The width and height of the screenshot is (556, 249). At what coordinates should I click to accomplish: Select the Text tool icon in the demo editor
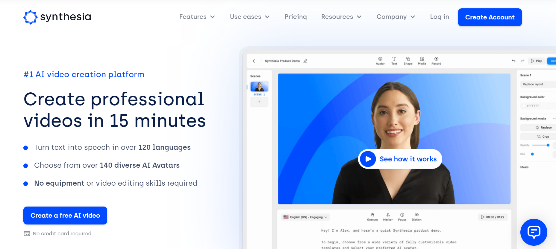coord(394,61)
